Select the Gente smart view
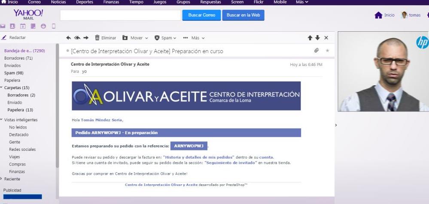The width and height of the screenshot is (429, 204). click(15, 142)
